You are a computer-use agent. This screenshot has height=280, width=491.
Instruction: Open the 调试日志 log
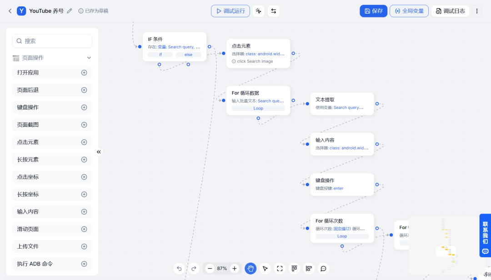(x=450, y=11)
